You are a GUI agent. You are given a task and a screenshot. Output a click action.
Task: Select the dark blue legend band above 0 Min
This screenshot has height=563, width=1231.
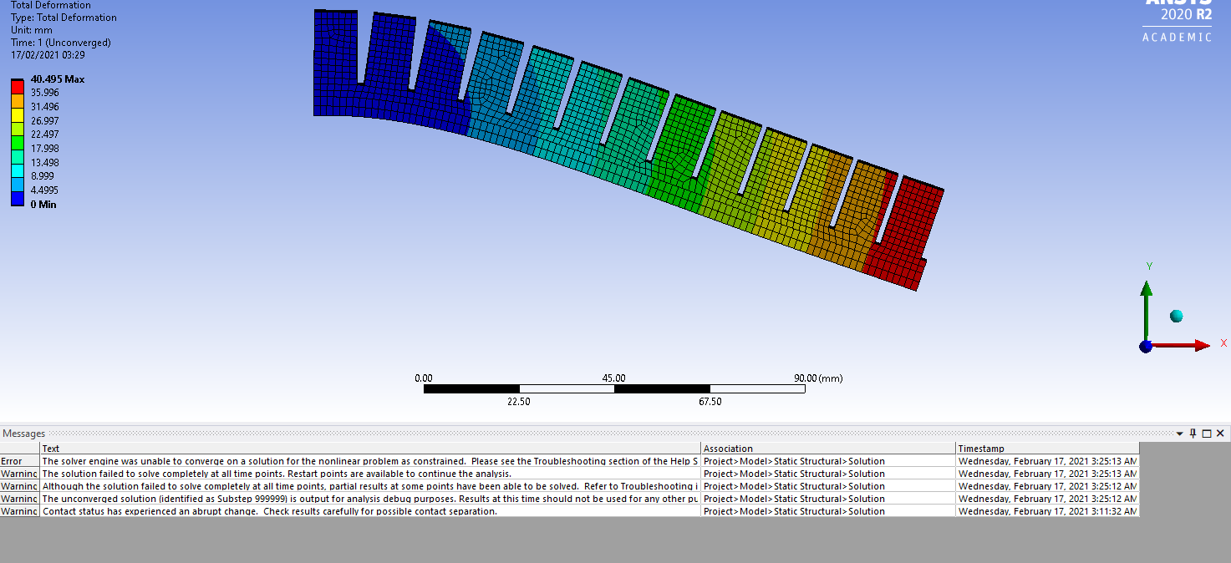pyautogui.click(x=18, y=198)
